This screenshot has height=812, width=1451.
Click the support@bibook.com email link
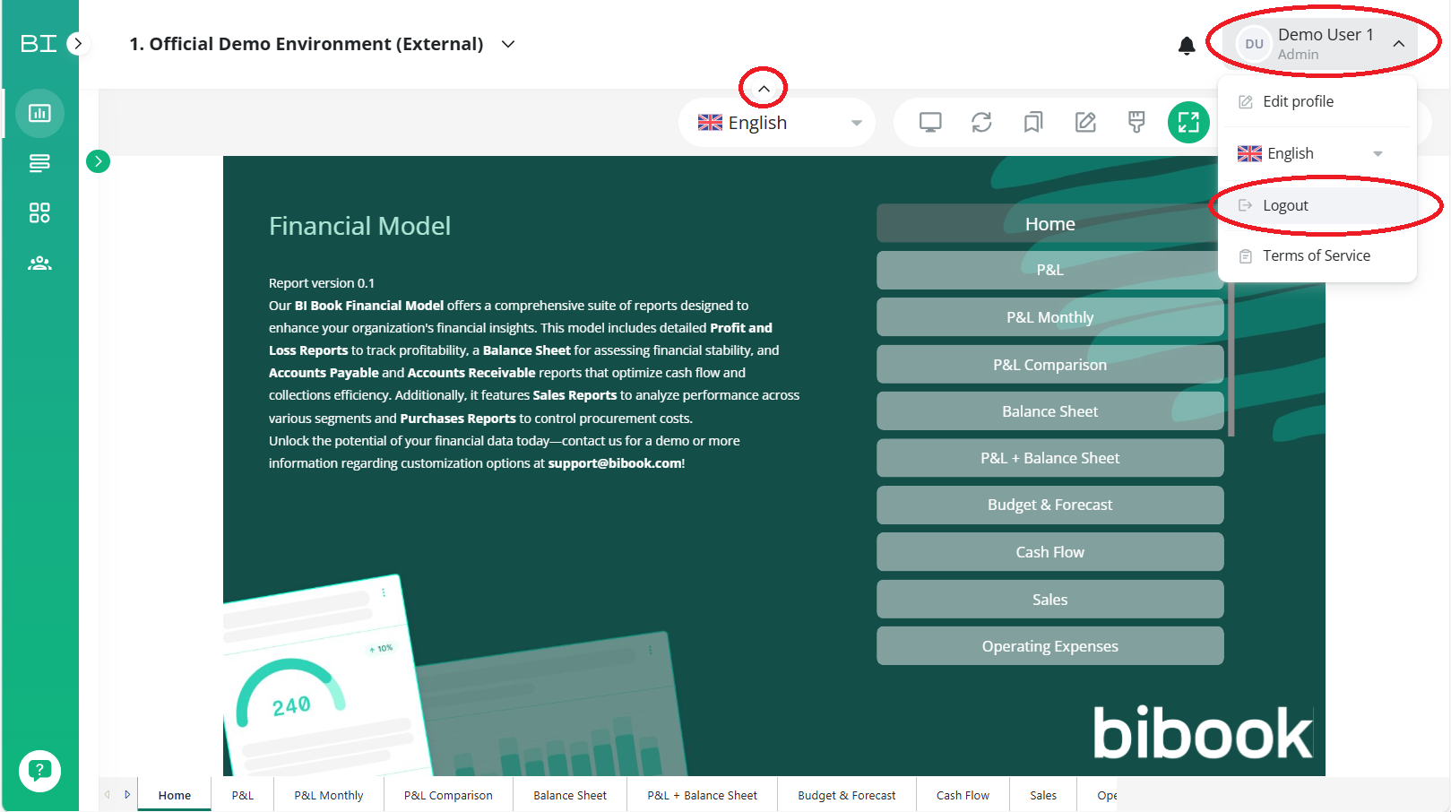point(615,463)
